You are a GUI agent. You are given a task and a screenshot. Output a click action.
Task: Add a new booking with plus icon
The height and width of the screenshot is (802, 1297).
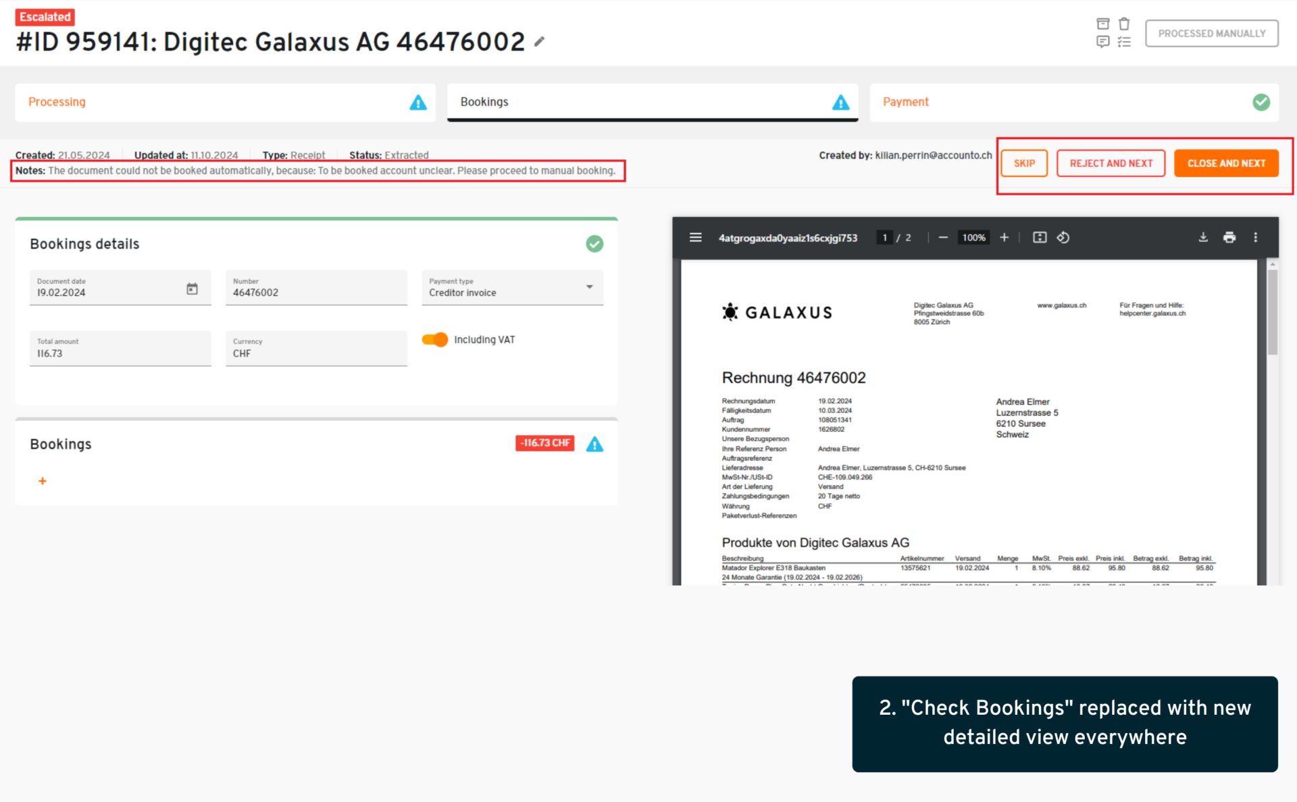pyautogui.click(x=43, y=481)
